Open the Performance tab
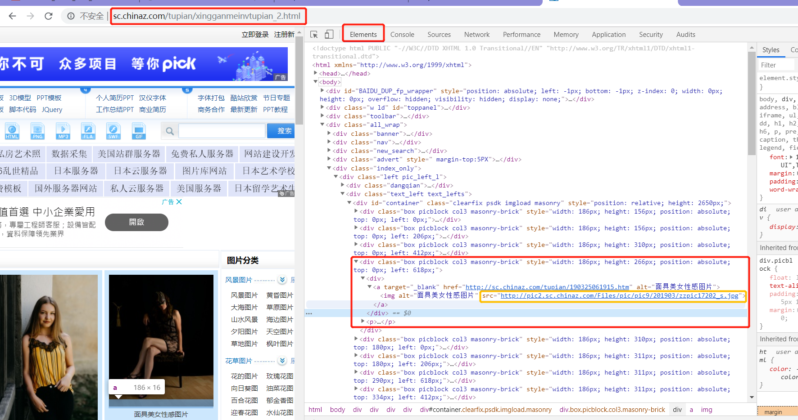Image resolution: width=798 pixels, height=420 pixels. [521, 35]
